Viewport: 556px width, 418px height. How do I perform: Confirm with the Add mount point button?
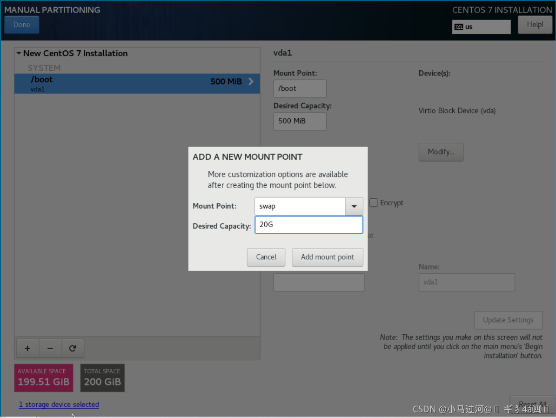tap(327, 257)
